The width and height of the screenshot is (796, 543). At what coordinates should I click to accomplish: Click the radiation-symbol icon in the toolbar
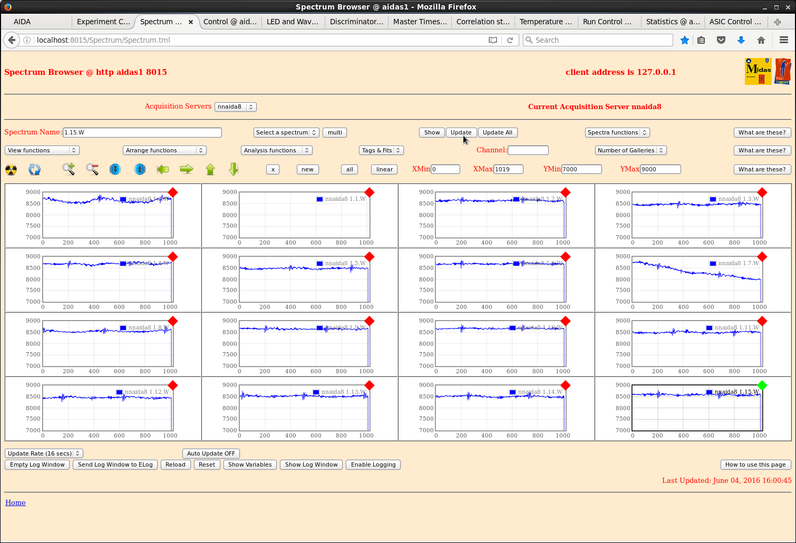tap(11, 170)
